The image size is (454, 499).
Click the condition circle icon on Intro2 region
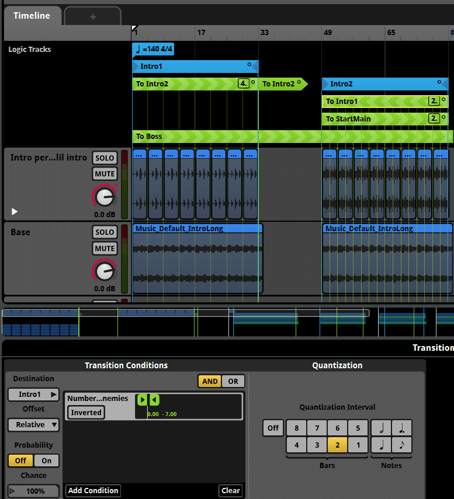point(439,82)
